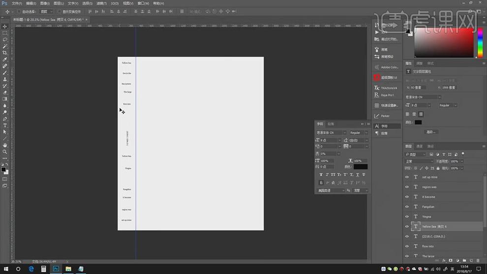Open the auto-select layer/group dropdown
The height and width of the screenshot is (274, 487).
pyautogui.click(x=47, y=11)
